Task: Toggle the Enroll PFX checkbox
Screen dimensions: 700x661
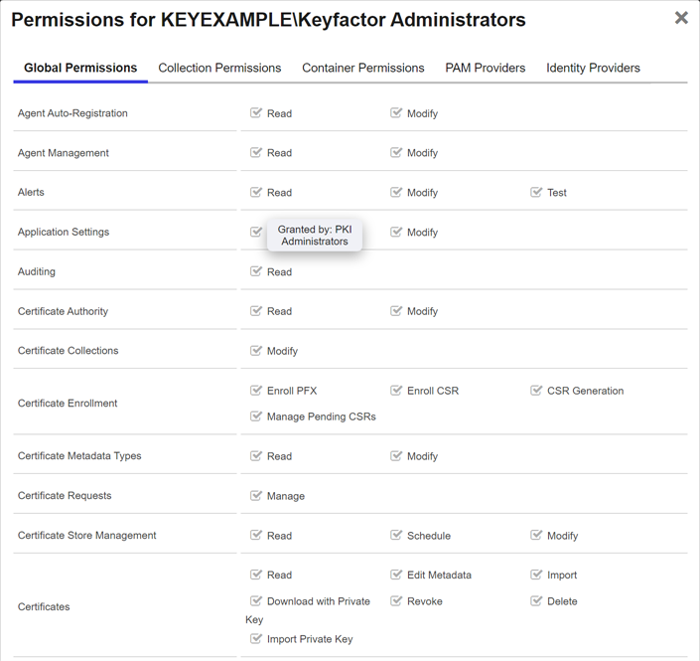Action: 256,391
